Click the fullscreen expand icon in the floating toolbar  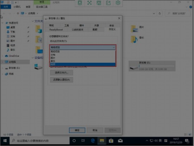(x=89, y=3)
